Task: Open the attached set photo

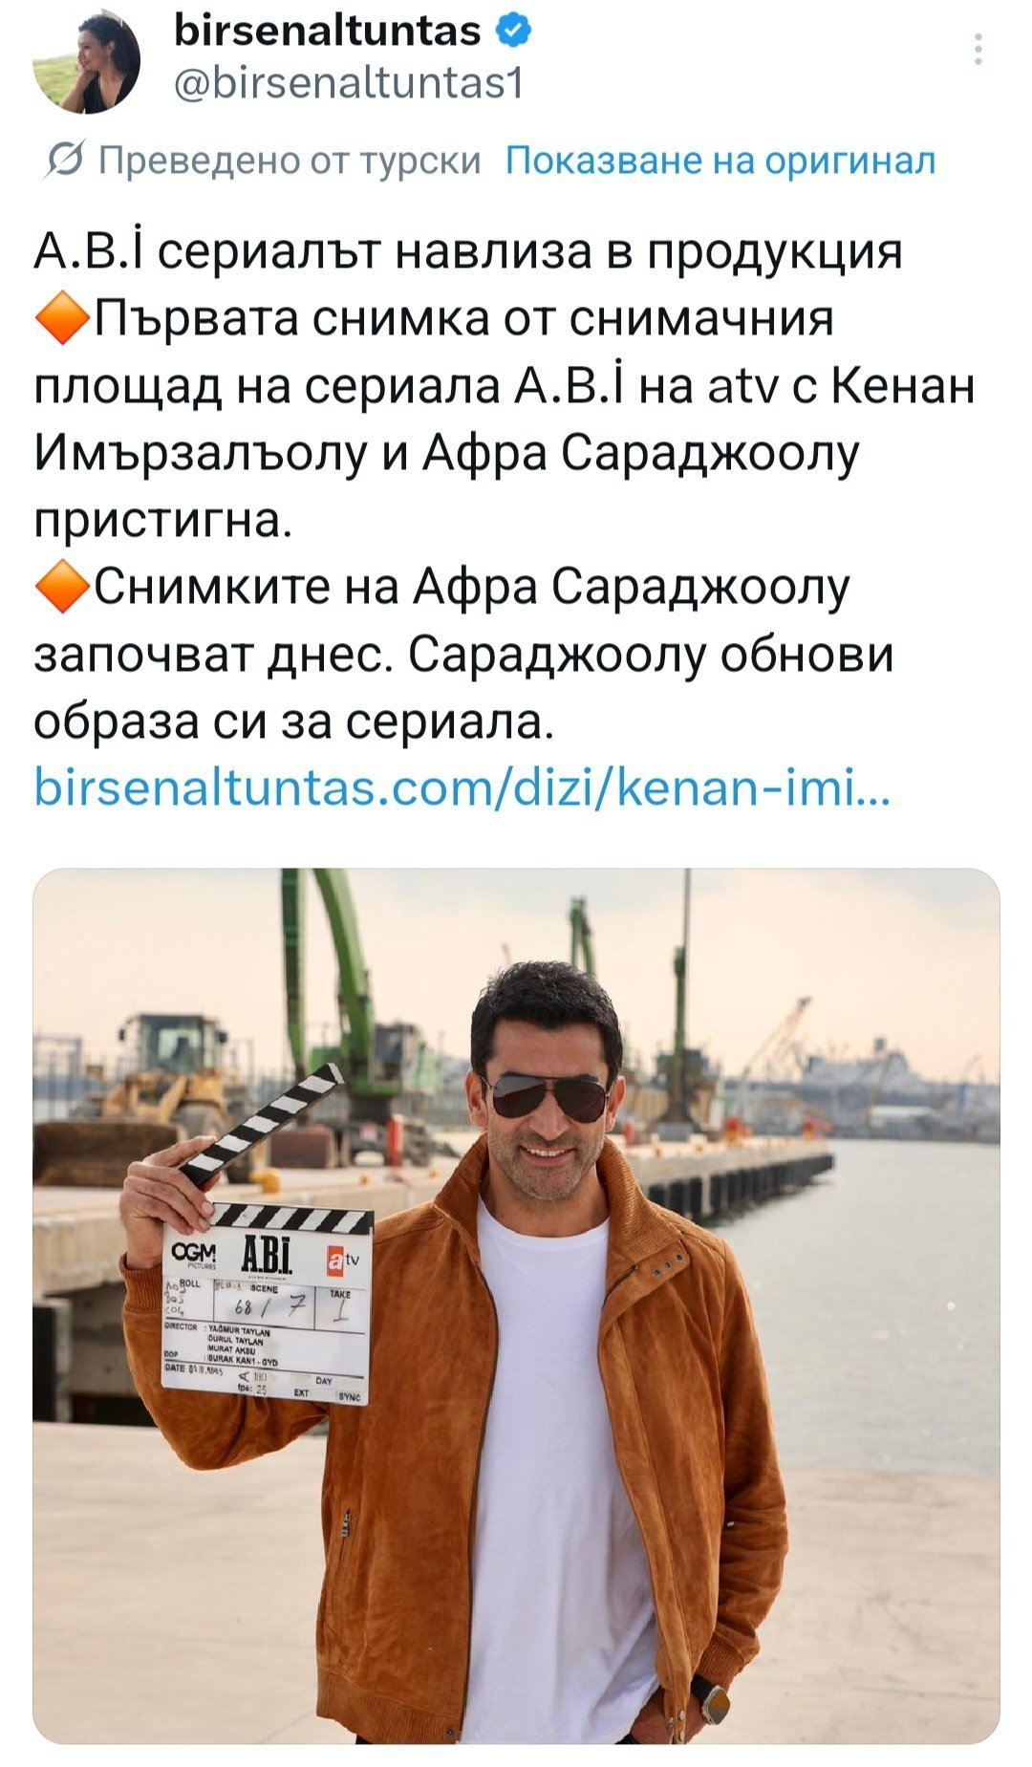Action: (516, 1305)
